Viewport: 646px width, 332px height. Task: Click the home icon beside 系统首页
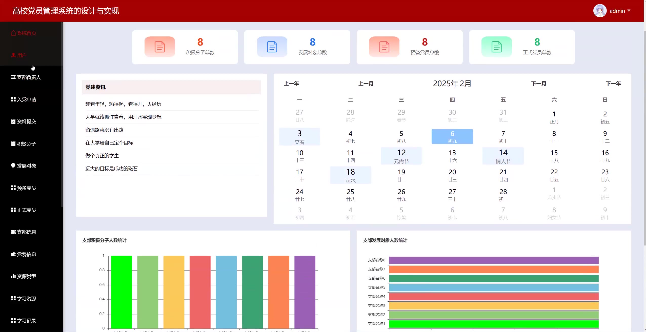(x=13, y=33)
